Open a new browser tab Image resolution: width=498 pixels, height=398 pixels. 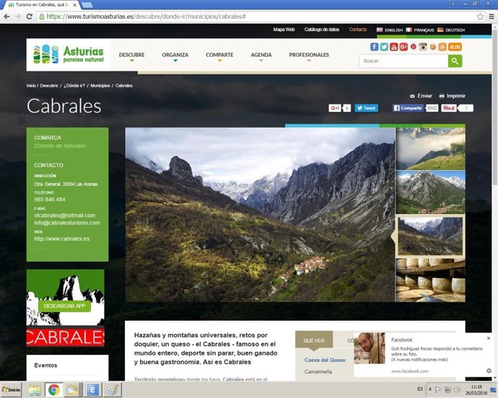(x=87, y=5)
